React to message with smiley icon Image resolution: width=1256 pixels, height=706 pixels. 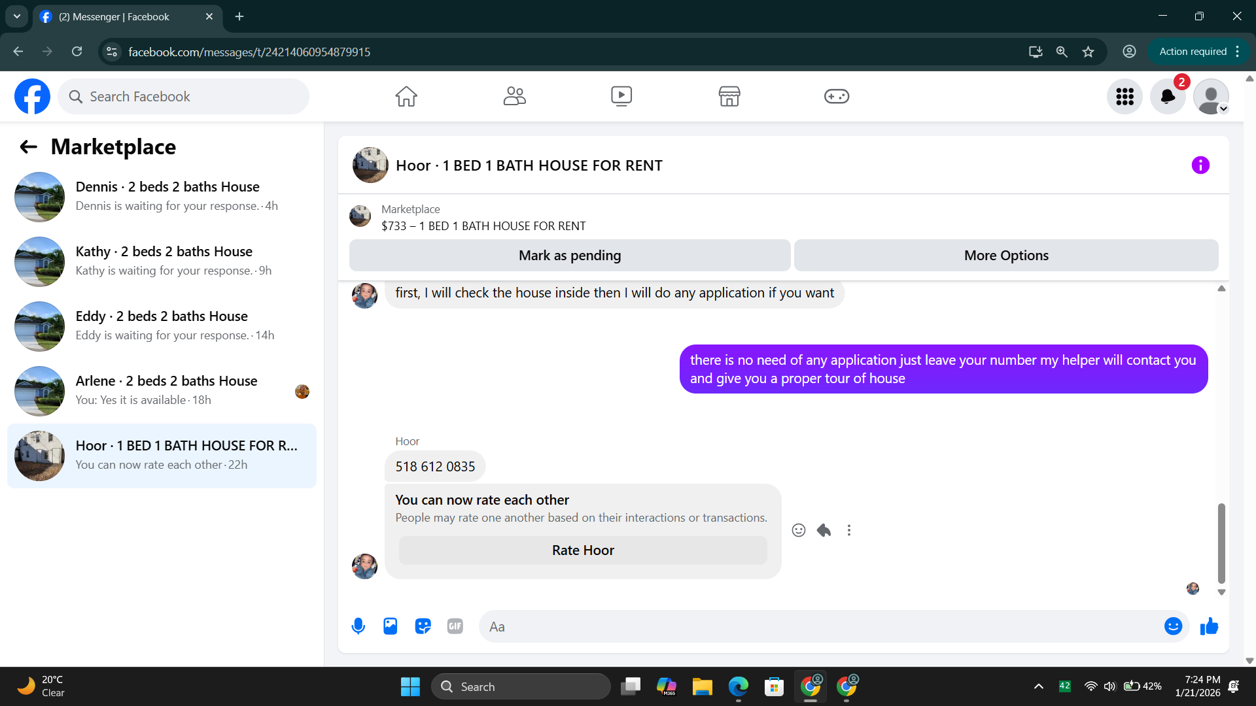(798, 530)
